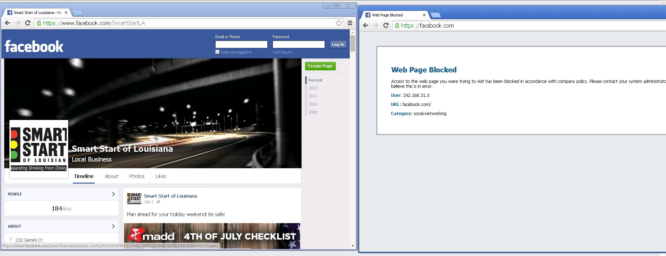Image resolution: width=666 pixels, height=256 pixels.
Task: Click forward arrow in the Web Page Blocked window
Action: pyautogui.click(x=376, y=26)
